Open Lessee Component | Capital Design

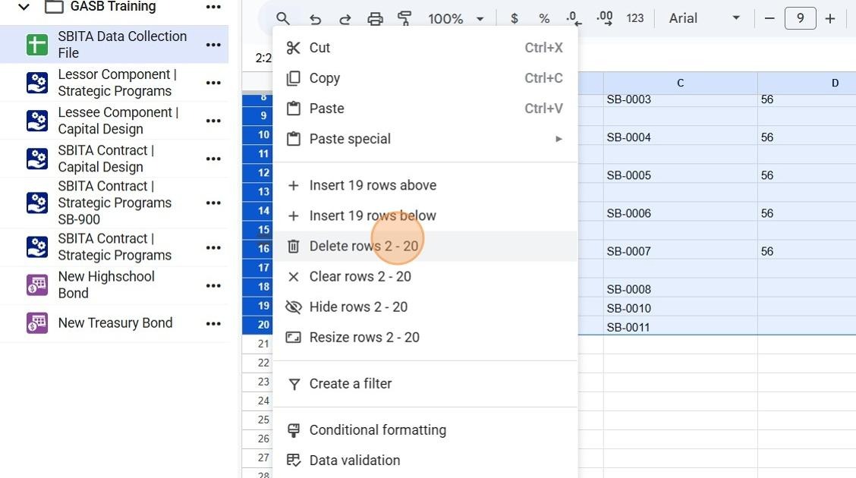click(114, 121)
